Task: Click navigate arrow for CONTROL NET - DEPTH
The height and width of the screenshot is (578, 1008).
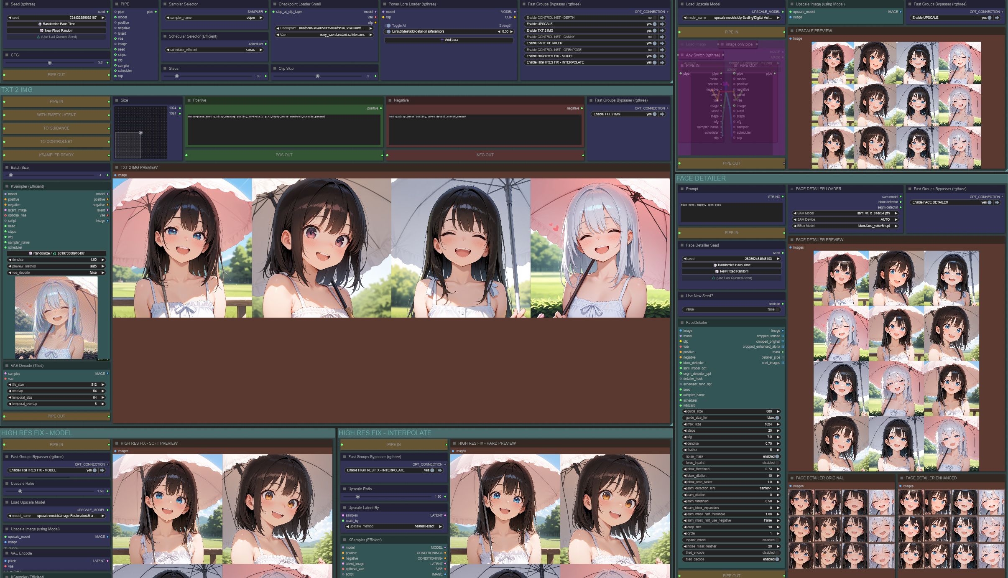Action: pos(662,18)
